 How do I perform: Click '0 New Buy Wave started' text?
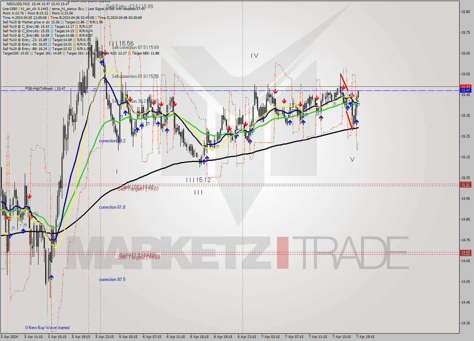[47, 328]
